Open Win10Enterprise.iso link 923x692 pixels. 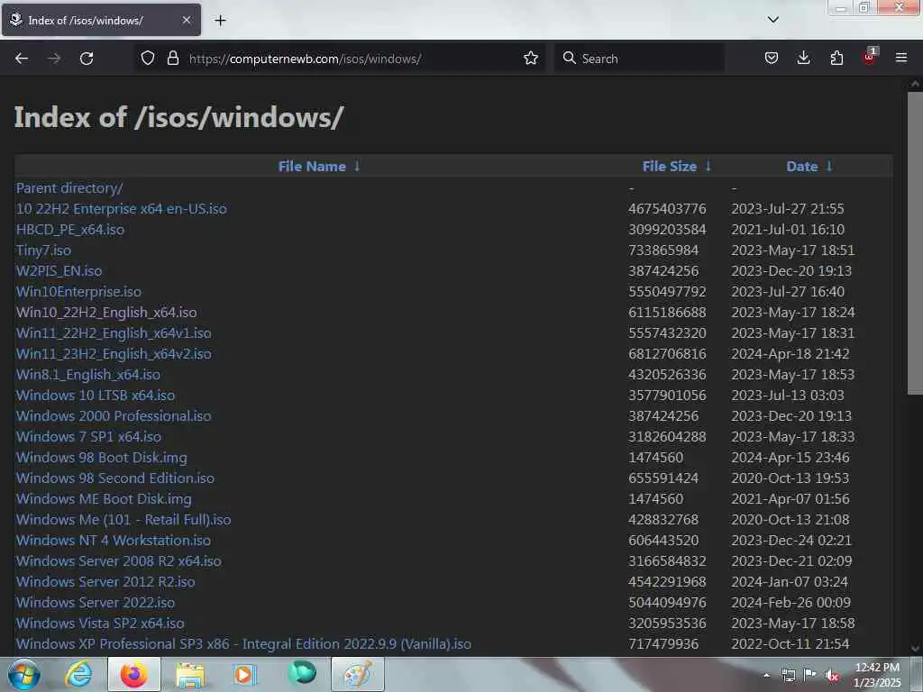click(x=79, y=292)
